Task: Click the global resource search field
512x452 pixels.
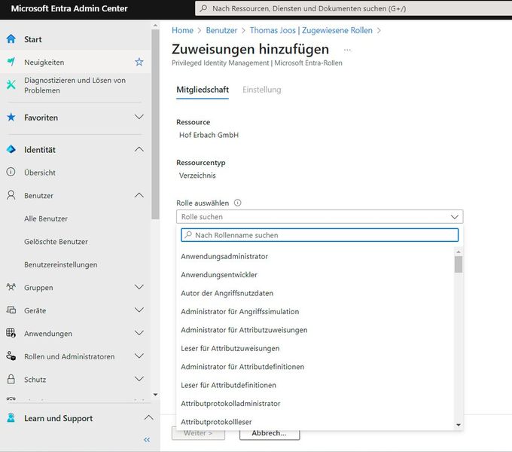Action: (x=353, y=8)
